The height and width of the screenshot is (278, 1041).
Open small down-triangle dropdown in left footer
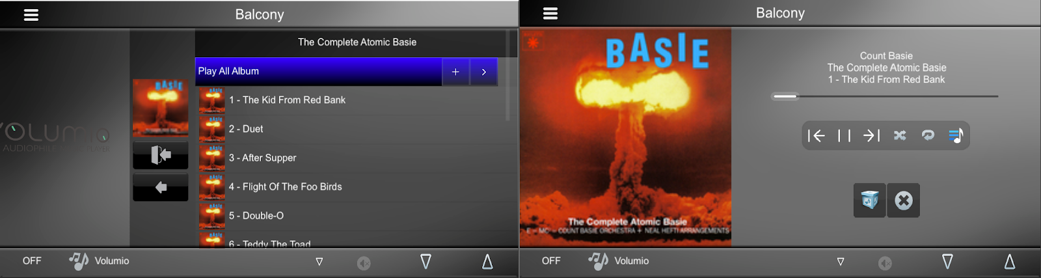(319, 262)
